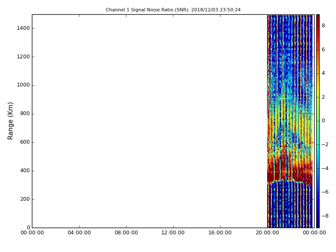Click the 08:00:00 time axis label
The width and height of the screenshot is (336, 252).
126,233
